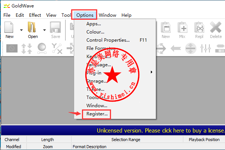Expand the Plug-in submenu arrow
The image size is (225, 150).
(x=151, y=72)
